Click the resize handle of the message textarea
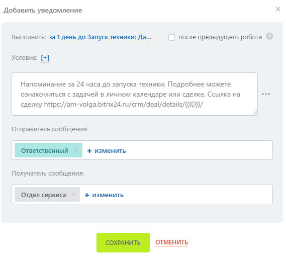 pos(255,113)
